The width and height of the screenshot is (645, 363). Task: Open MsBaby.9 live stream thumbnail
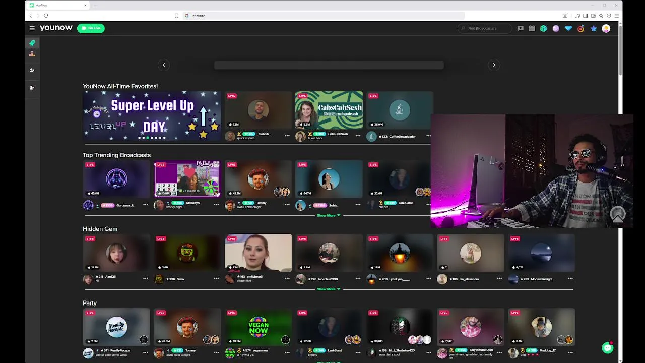187,179
